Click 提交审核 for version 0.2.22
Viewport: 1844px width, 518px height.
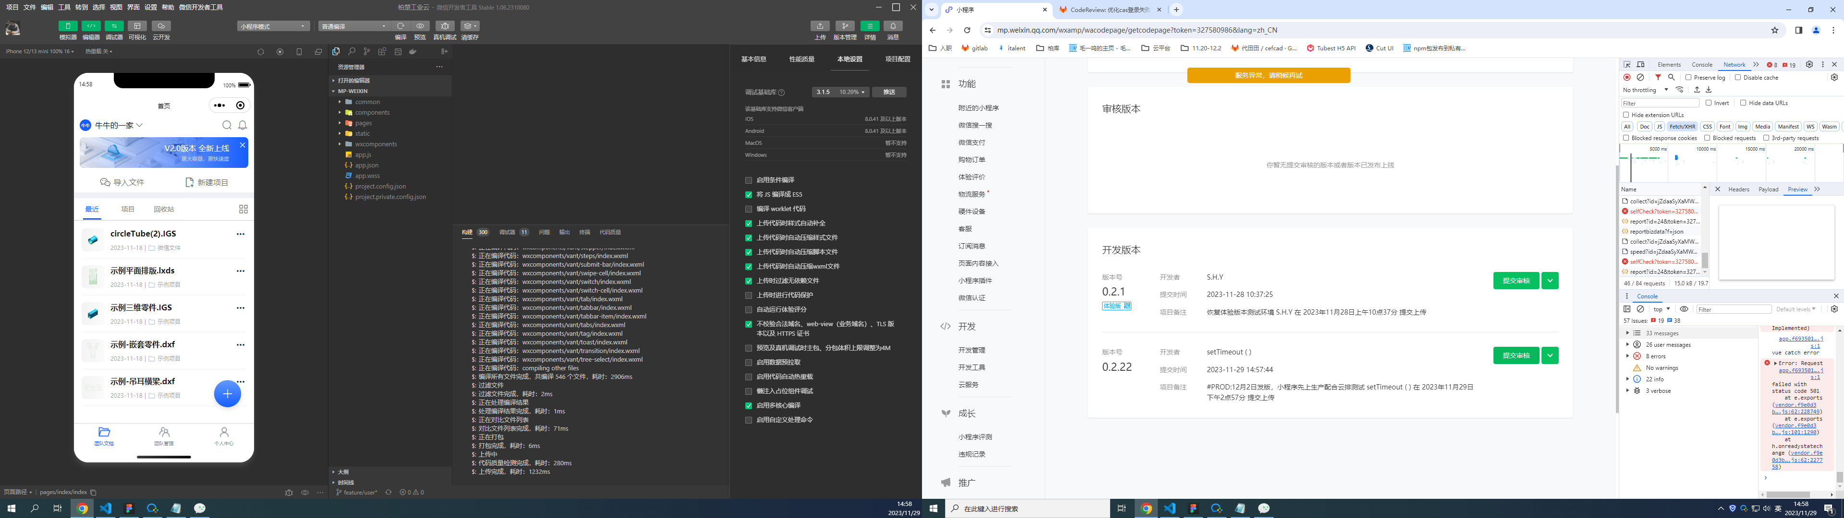tap(1516, 355)
